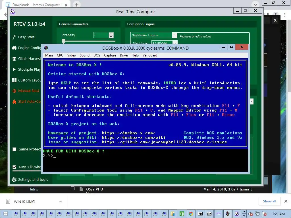Open DOSBox-X DOS menu

click(x=97, y=55)
